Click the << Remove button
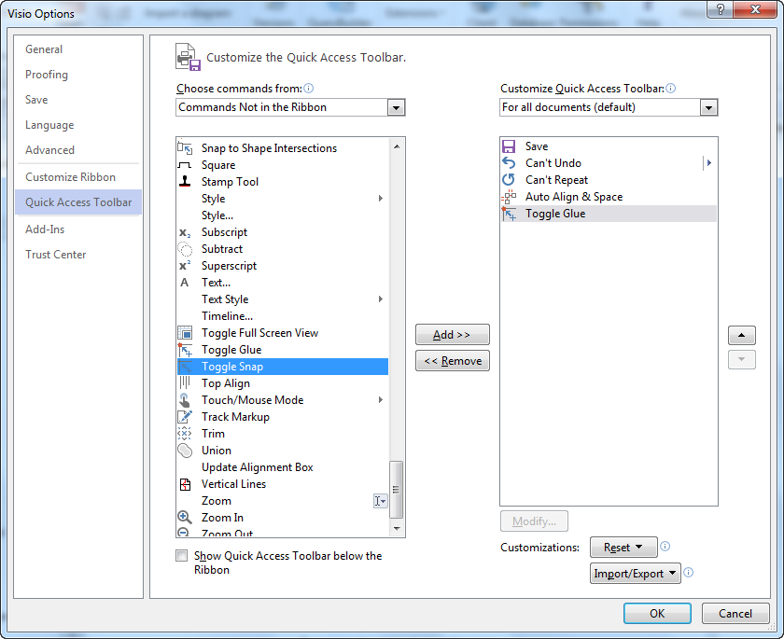 pyautogui.click(x=452, y=361)
